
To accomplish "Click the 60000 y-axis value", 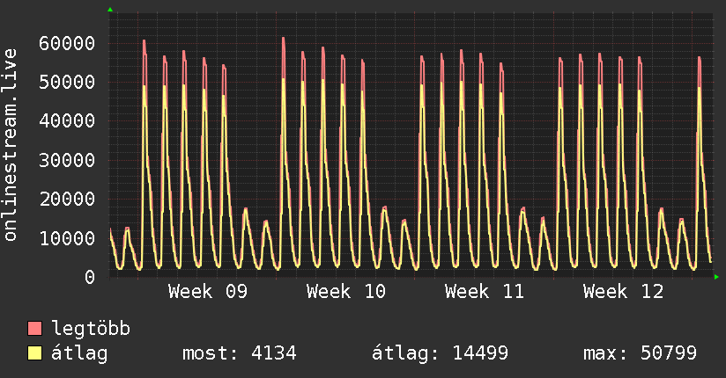I will 67,43.
